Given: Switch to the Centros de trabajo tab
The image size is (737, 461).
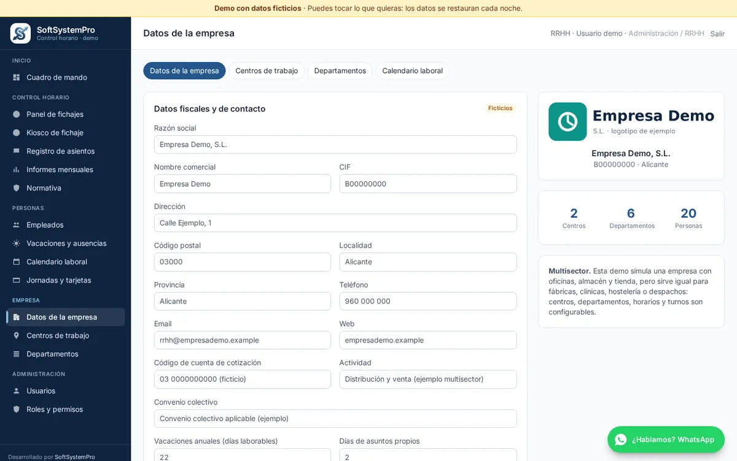Looking at the screenshot, I should 267,71.
